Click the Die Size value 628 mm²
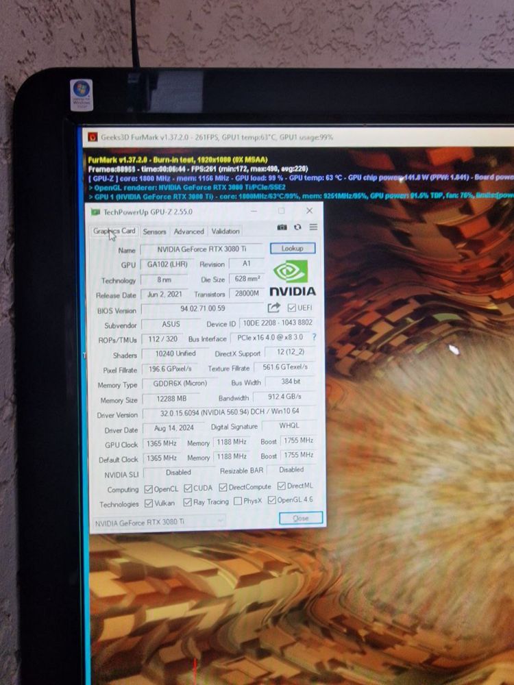This screenshot has height=685, width=514. pyautogui.click(x=247, y=278)
